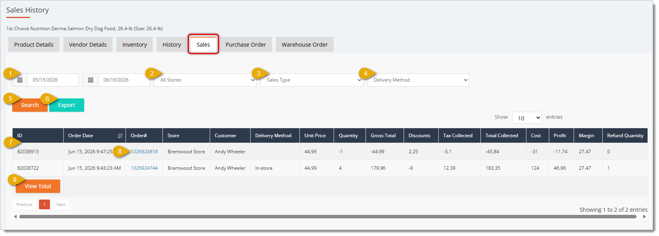This screenshot has width=659, height=236.
Task: Click cost value 124
Action: coord(535,168)
